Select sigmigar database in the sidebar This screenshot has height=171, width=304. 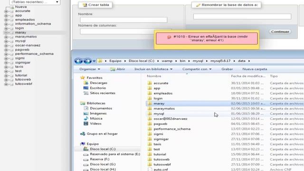tap(23, 62)
